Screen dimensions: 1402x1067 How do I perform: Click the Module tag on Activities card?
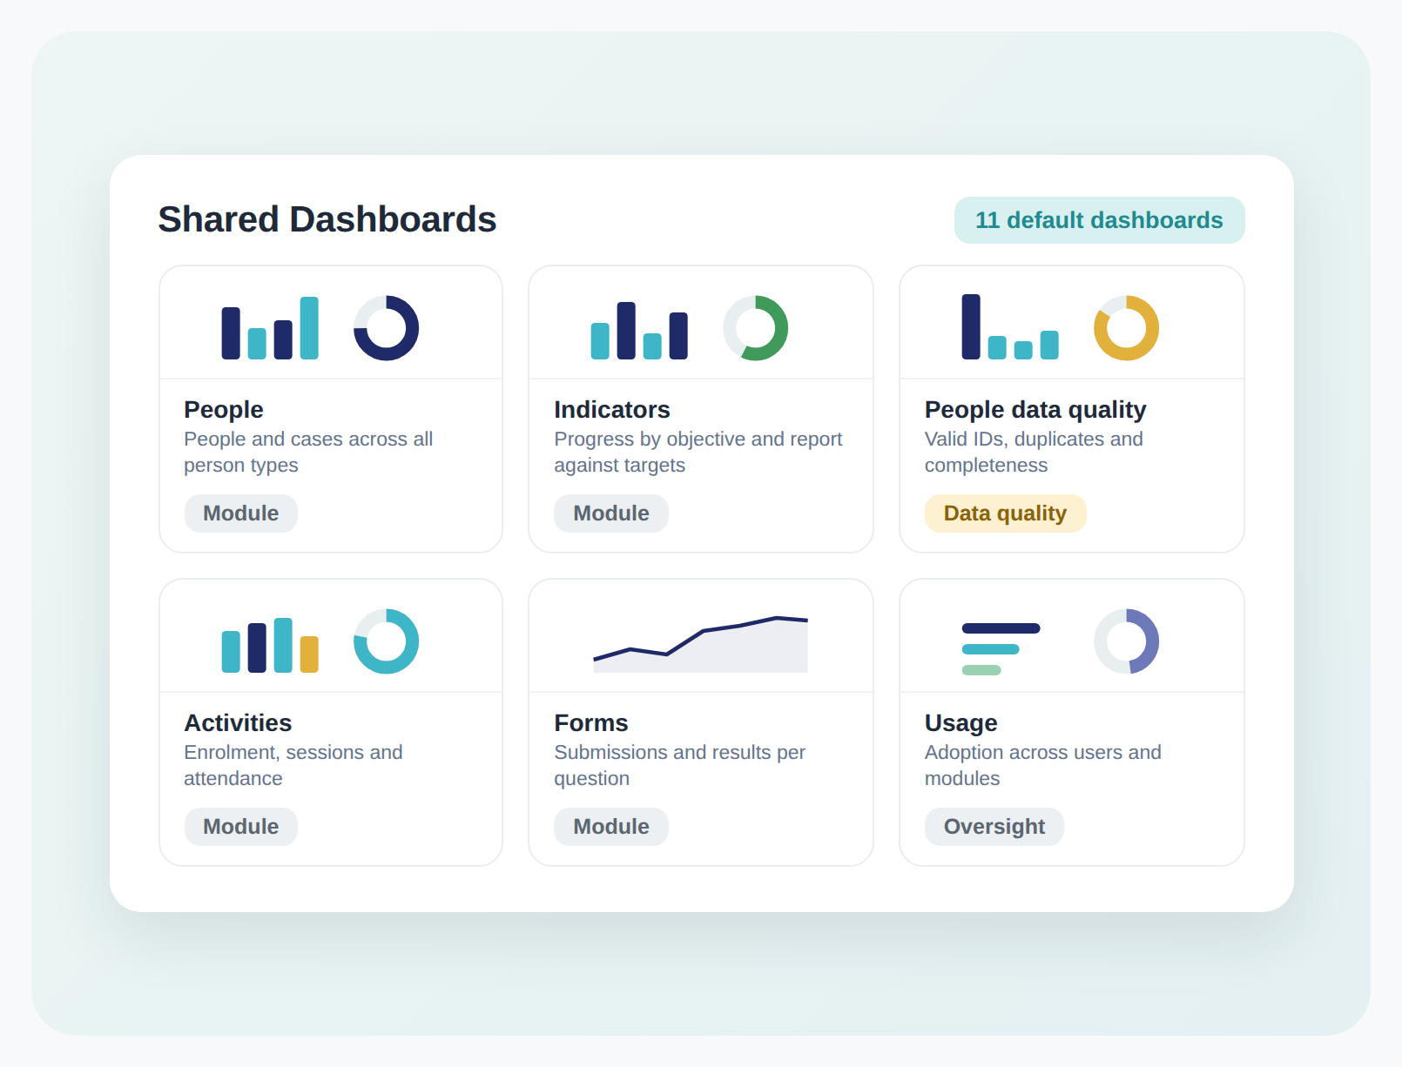click(241, 827)
